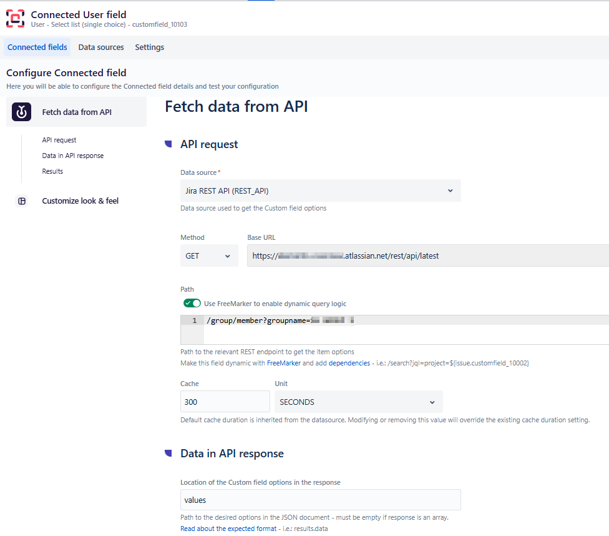
Task: Click the groupname Path code editor line
Action: click(x=281, y=319)
